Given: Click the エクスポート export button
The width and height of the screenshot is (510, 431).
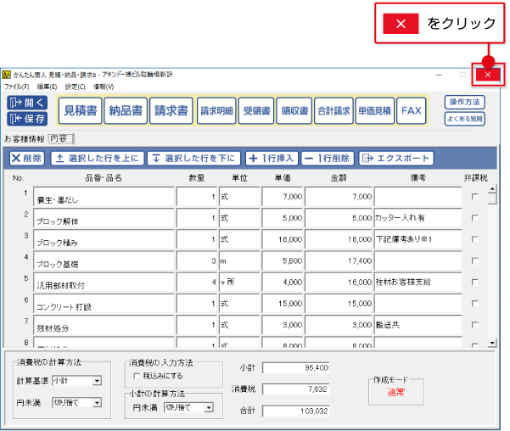Looking at the screenshot, I should coord(395,158).
